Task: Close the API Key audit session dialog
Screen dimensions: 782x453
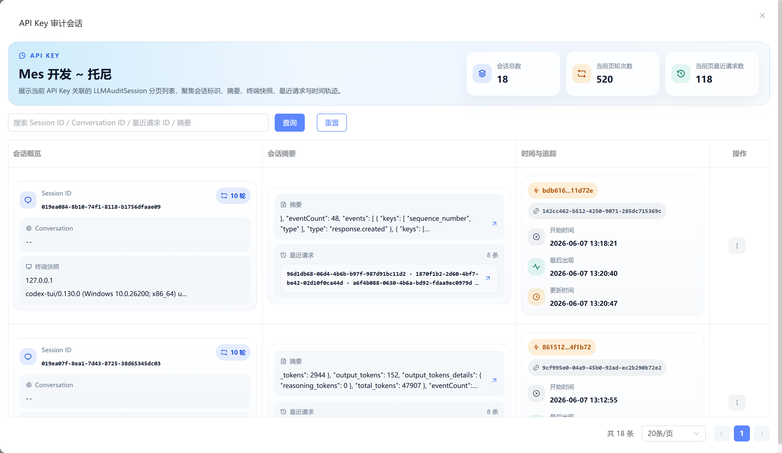Action: tap(762, 16)
